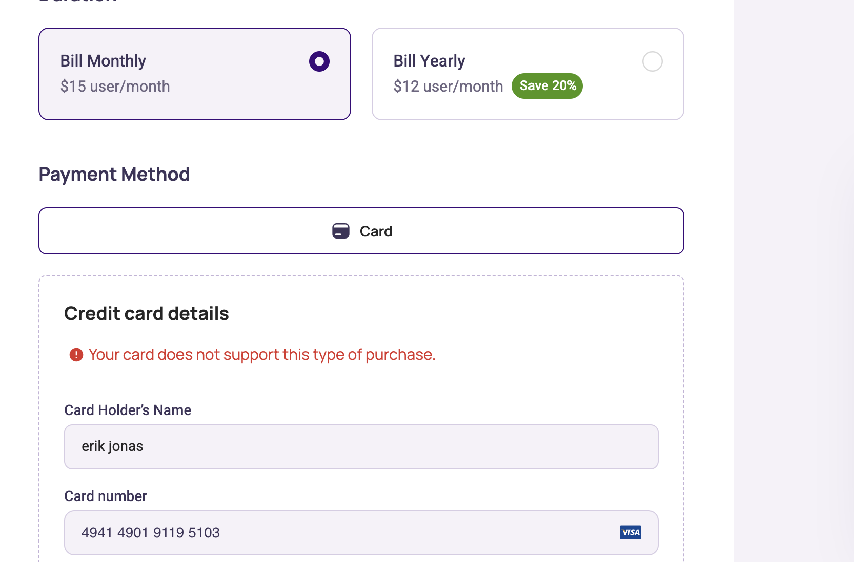The width and height of the screenshot is (854, 562).
Task: Click the credit card icon in the Card button
Action: 341,231
